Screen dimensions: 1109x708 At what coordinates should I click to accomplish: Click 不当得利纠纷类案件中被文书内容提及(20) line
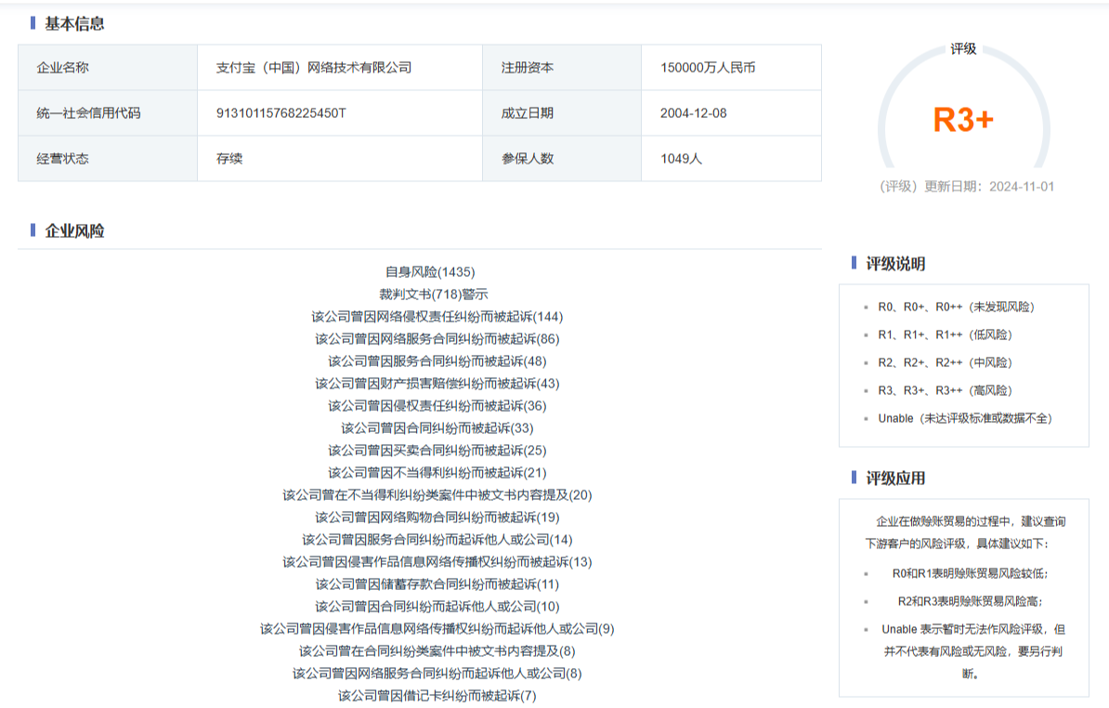point(437,494)
